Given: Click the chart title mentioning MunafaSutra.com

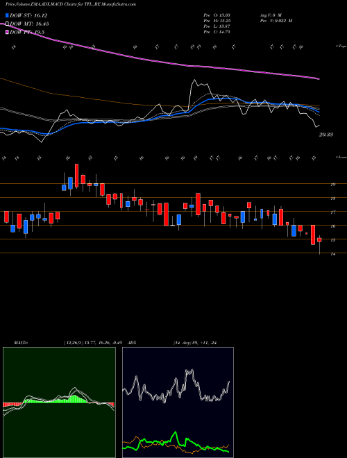Looking at the screenshot, I should [70, 4].
